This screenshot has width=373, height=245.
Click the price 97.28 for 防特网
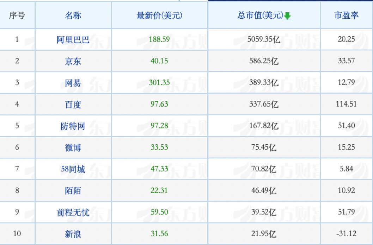[x=159, y=126]
